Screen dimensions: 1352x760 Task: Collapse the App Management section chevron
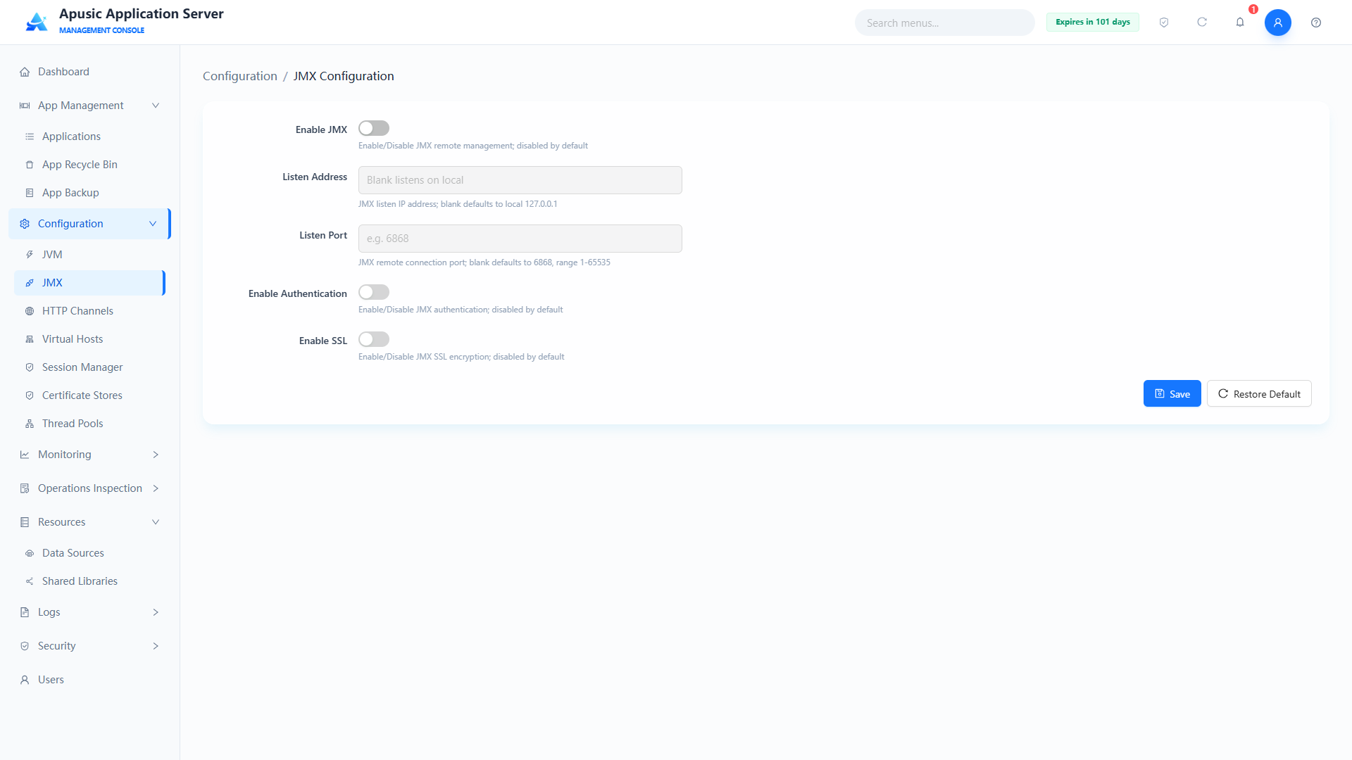click(x=156, y=106)
